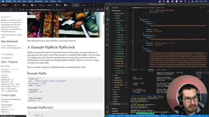Open the Bookmarks menu in menu bar
Screen dimensions: 209x117
[39, 1]
